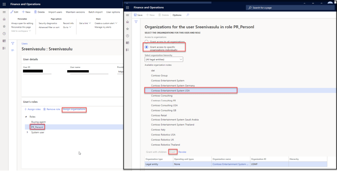Screen dimensions: 337x171
Task: Select Grant access to all organizations radio
Action: click(147, 42)
